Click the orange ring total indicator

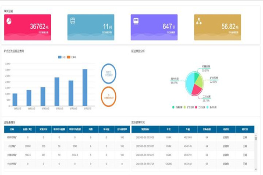pyautogui.click(x=108, y=95)
